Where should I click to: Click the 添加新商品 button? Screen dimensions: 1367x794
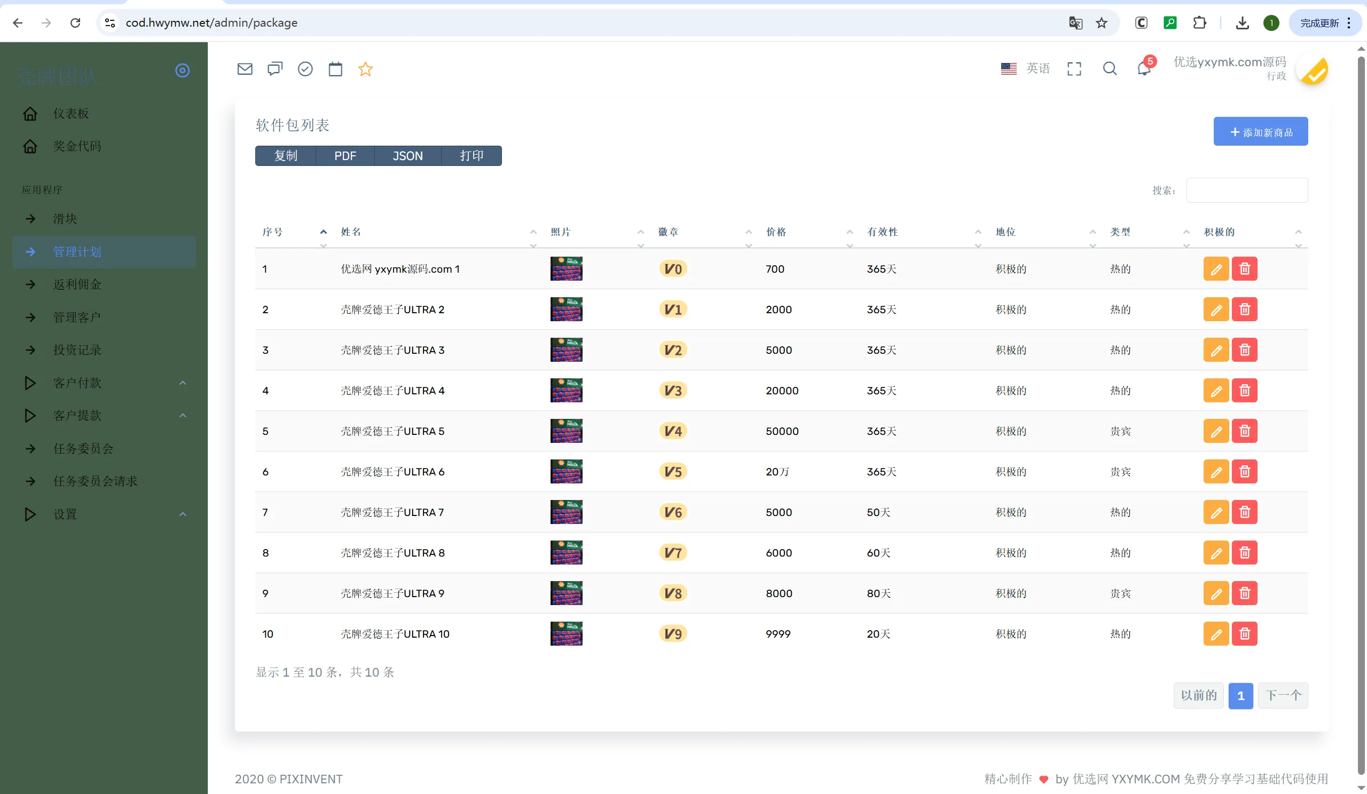pos(1261,131)
